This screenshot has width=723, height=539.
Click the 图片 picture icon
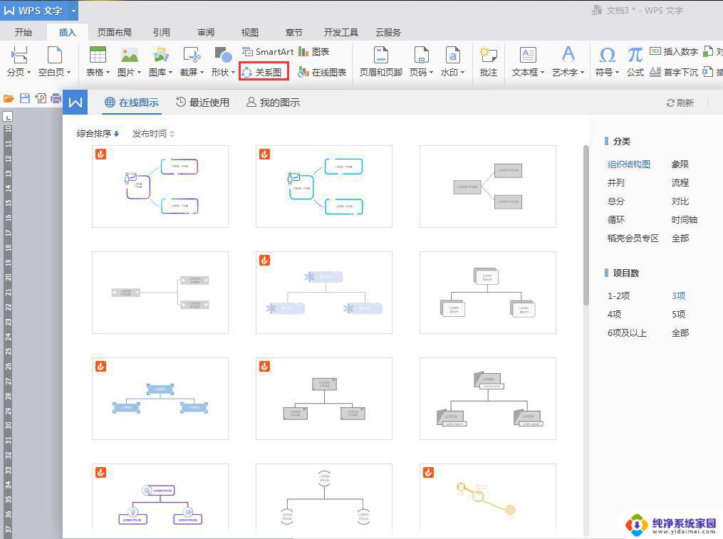click(130, 56)
